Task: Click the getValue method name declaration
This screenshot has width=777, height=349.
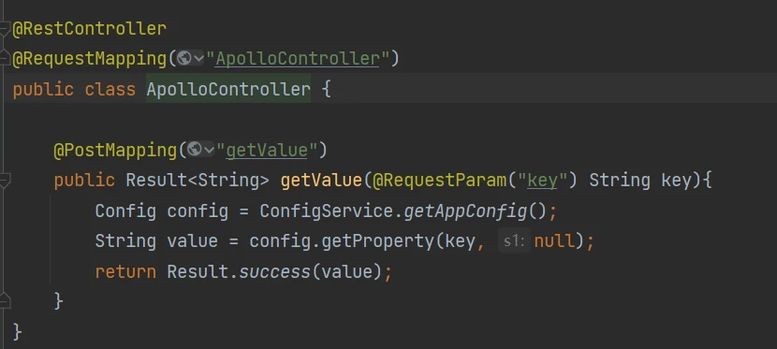Action: pyautogui.click(x=321, y=181)
